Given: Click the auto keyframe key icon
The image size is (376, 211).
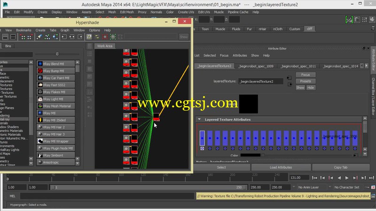Looking at the screenshot, I should [x=367, y=187].
